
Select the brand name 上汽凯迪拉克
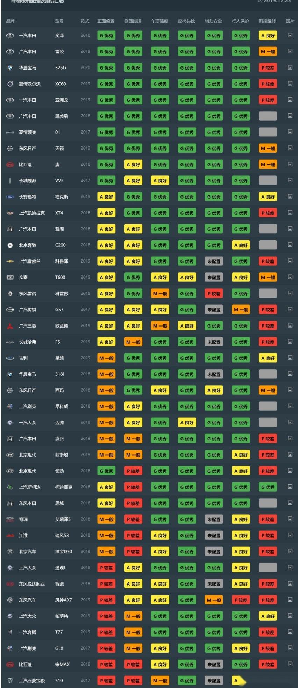32,213
